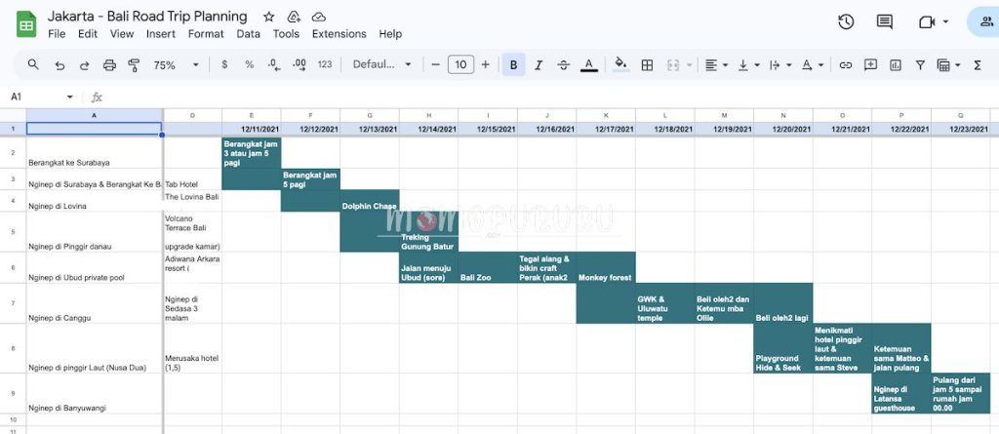Select the 12/17/2021 date cell

[606, 129]
